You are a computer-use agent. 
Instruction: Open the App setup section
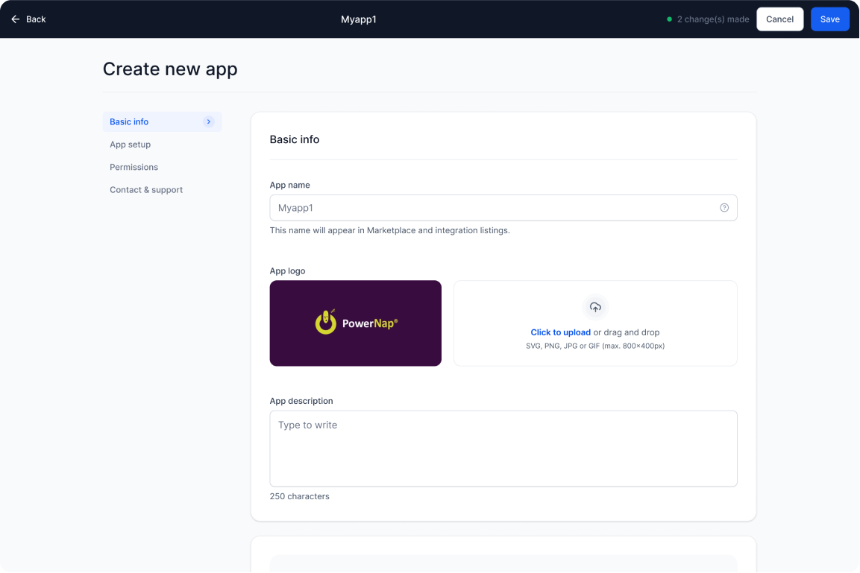pyautogui.click(x=131, y=145)
